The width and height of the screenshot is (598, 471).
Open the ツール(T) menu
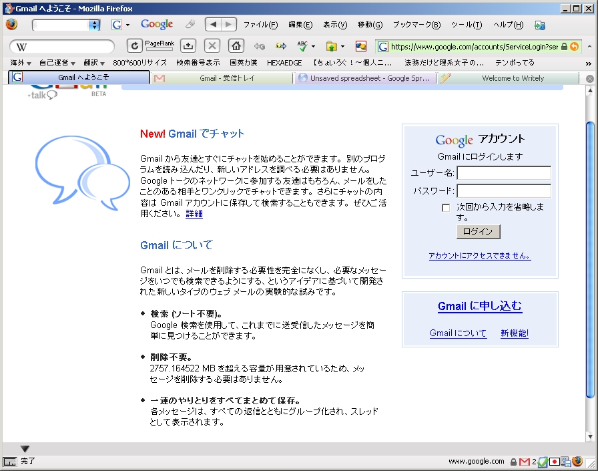pos(467,25)
